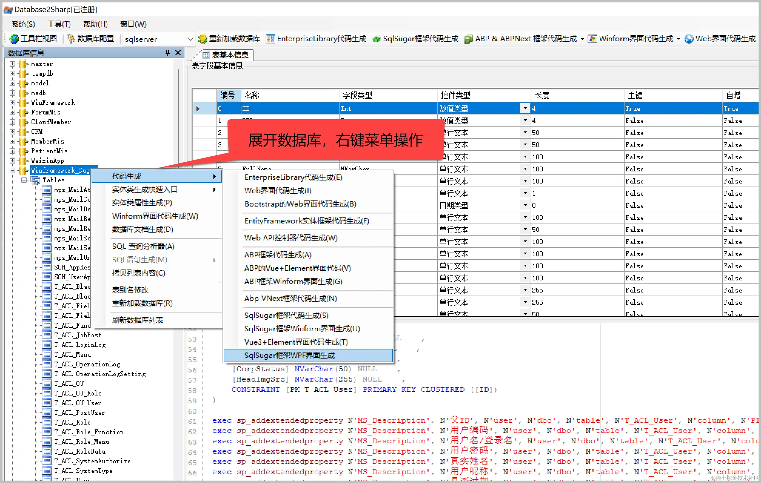Click Web界面代码生成 toolbar icon
The width and height of the screenshot is (761, 483).
coord(689,39)
